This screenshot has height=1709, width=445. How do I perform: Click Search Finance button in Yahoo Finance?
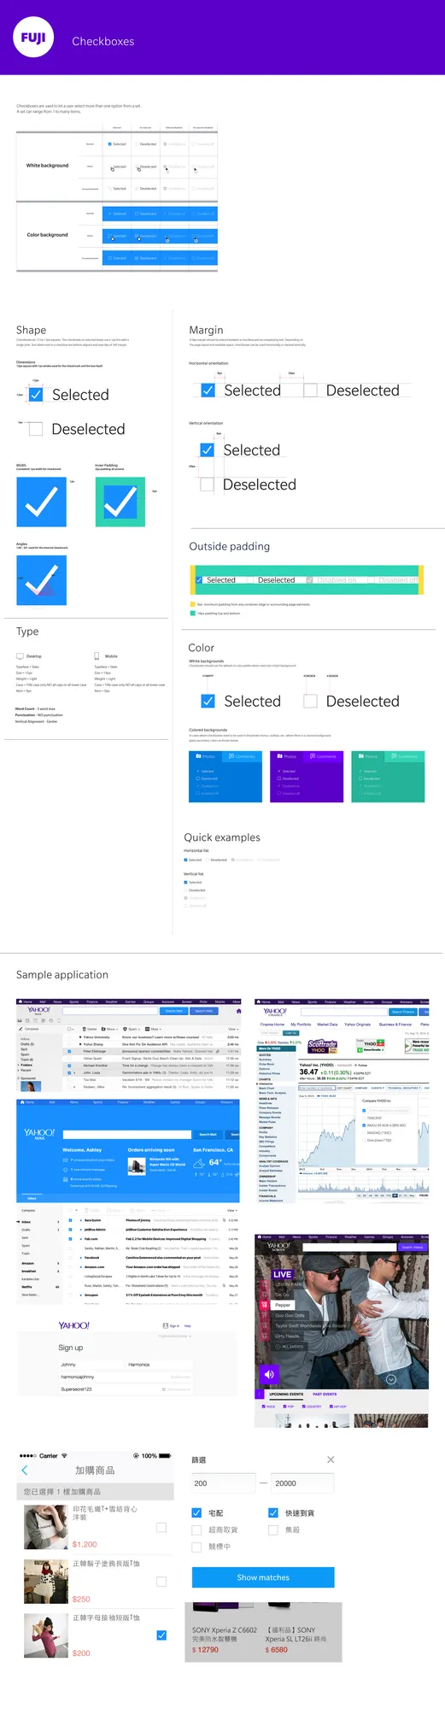(402, 1012)
